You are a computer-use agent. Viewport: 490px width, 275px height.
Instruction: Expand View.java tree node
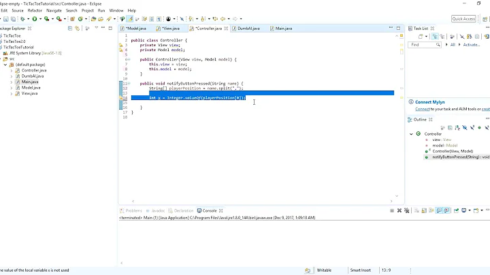pyautogui.click(x=12, y=93)
